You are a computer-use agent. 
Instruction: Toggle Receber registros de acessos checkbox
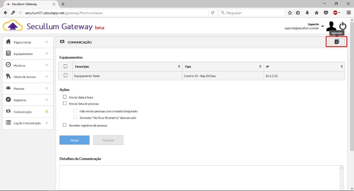tap(65, 125)
